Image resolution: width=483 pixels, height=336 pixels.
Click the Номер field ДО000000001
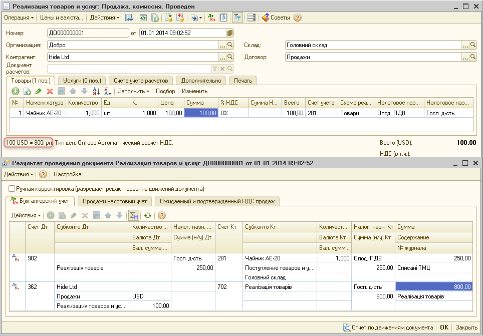point(88,33)
